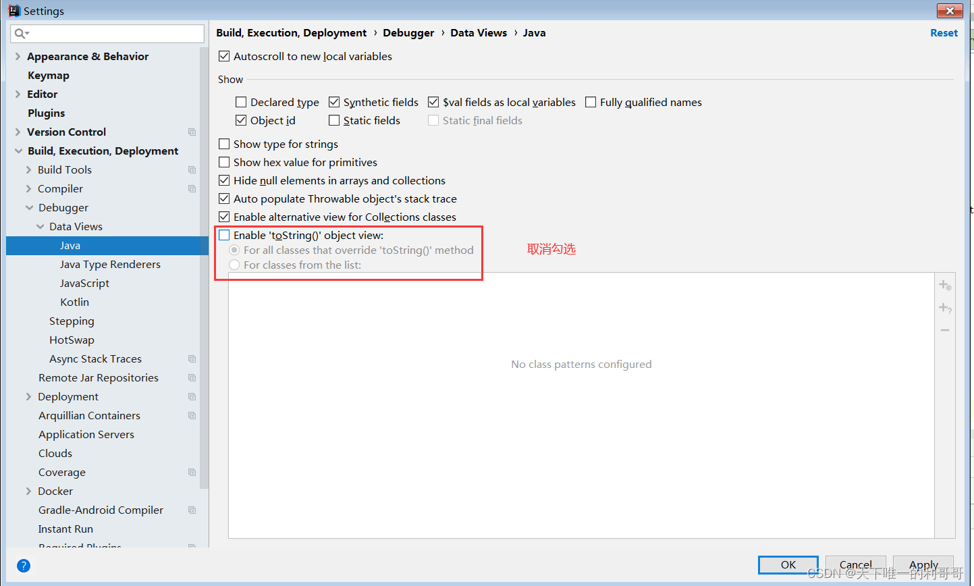
Task: Toggle Enable alternative view for Collections classes
Action: pyautogui.click(x=224, y=217)
